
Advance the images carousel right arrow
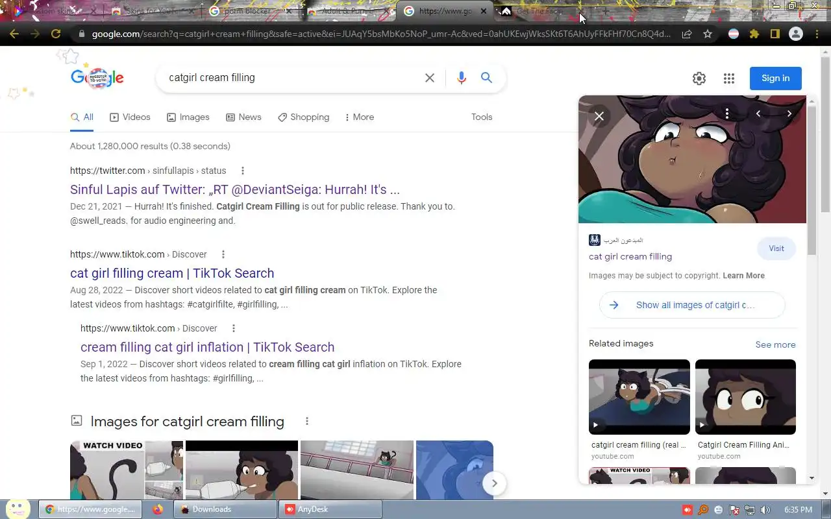click(495, 483)
